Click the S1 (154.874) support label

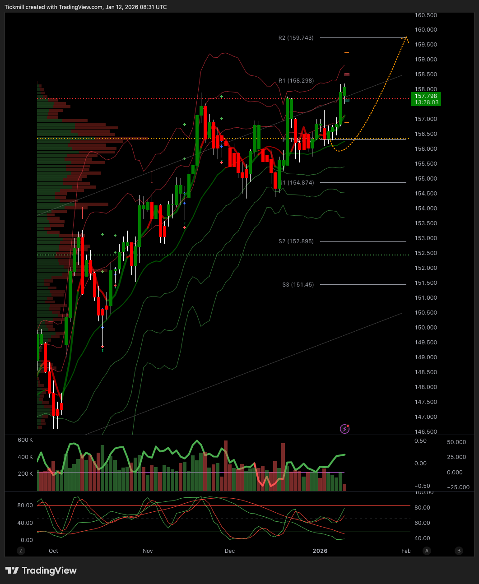297,183
